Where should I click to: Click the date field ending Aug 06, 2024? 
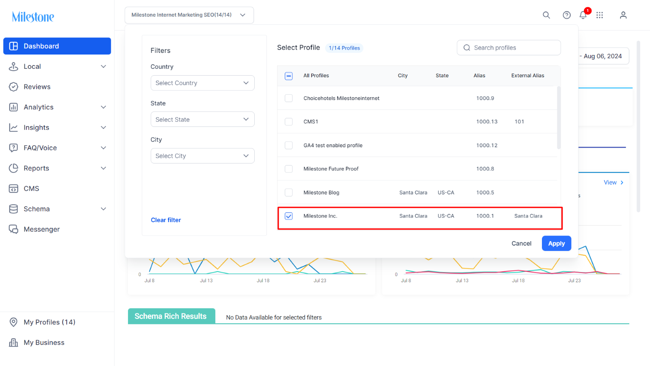(604, 56)
